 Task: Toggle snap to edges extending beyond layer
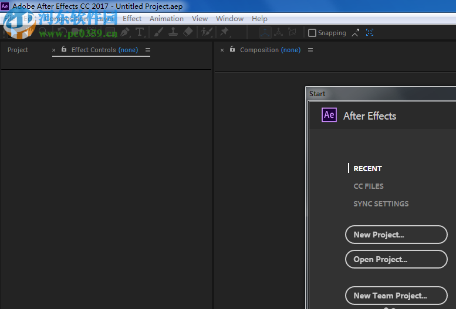click(x=356, y=33)
